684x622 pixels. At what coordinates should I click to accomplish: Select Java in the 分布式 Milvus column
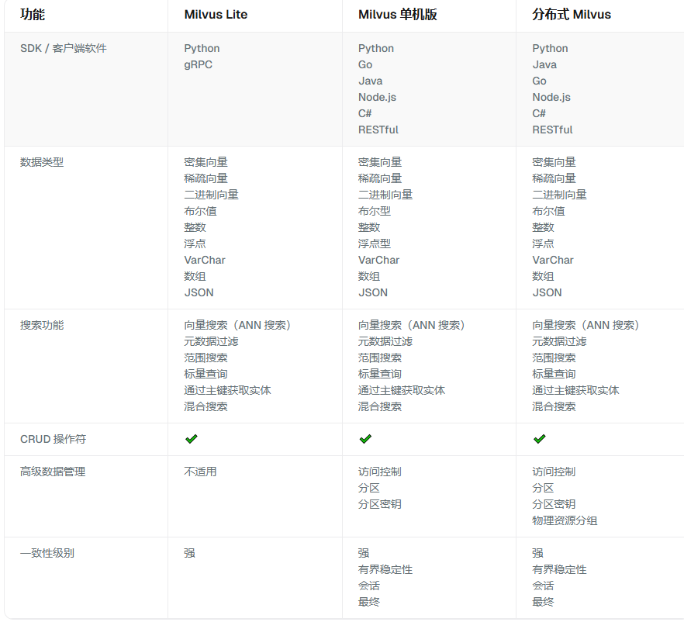pos(544,64)
